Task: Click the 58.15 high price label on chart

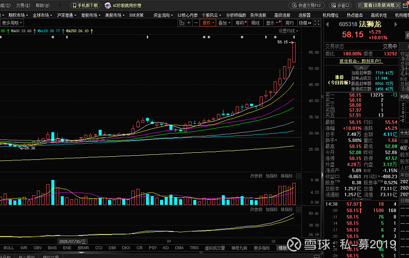Action: tap(283, 42)
